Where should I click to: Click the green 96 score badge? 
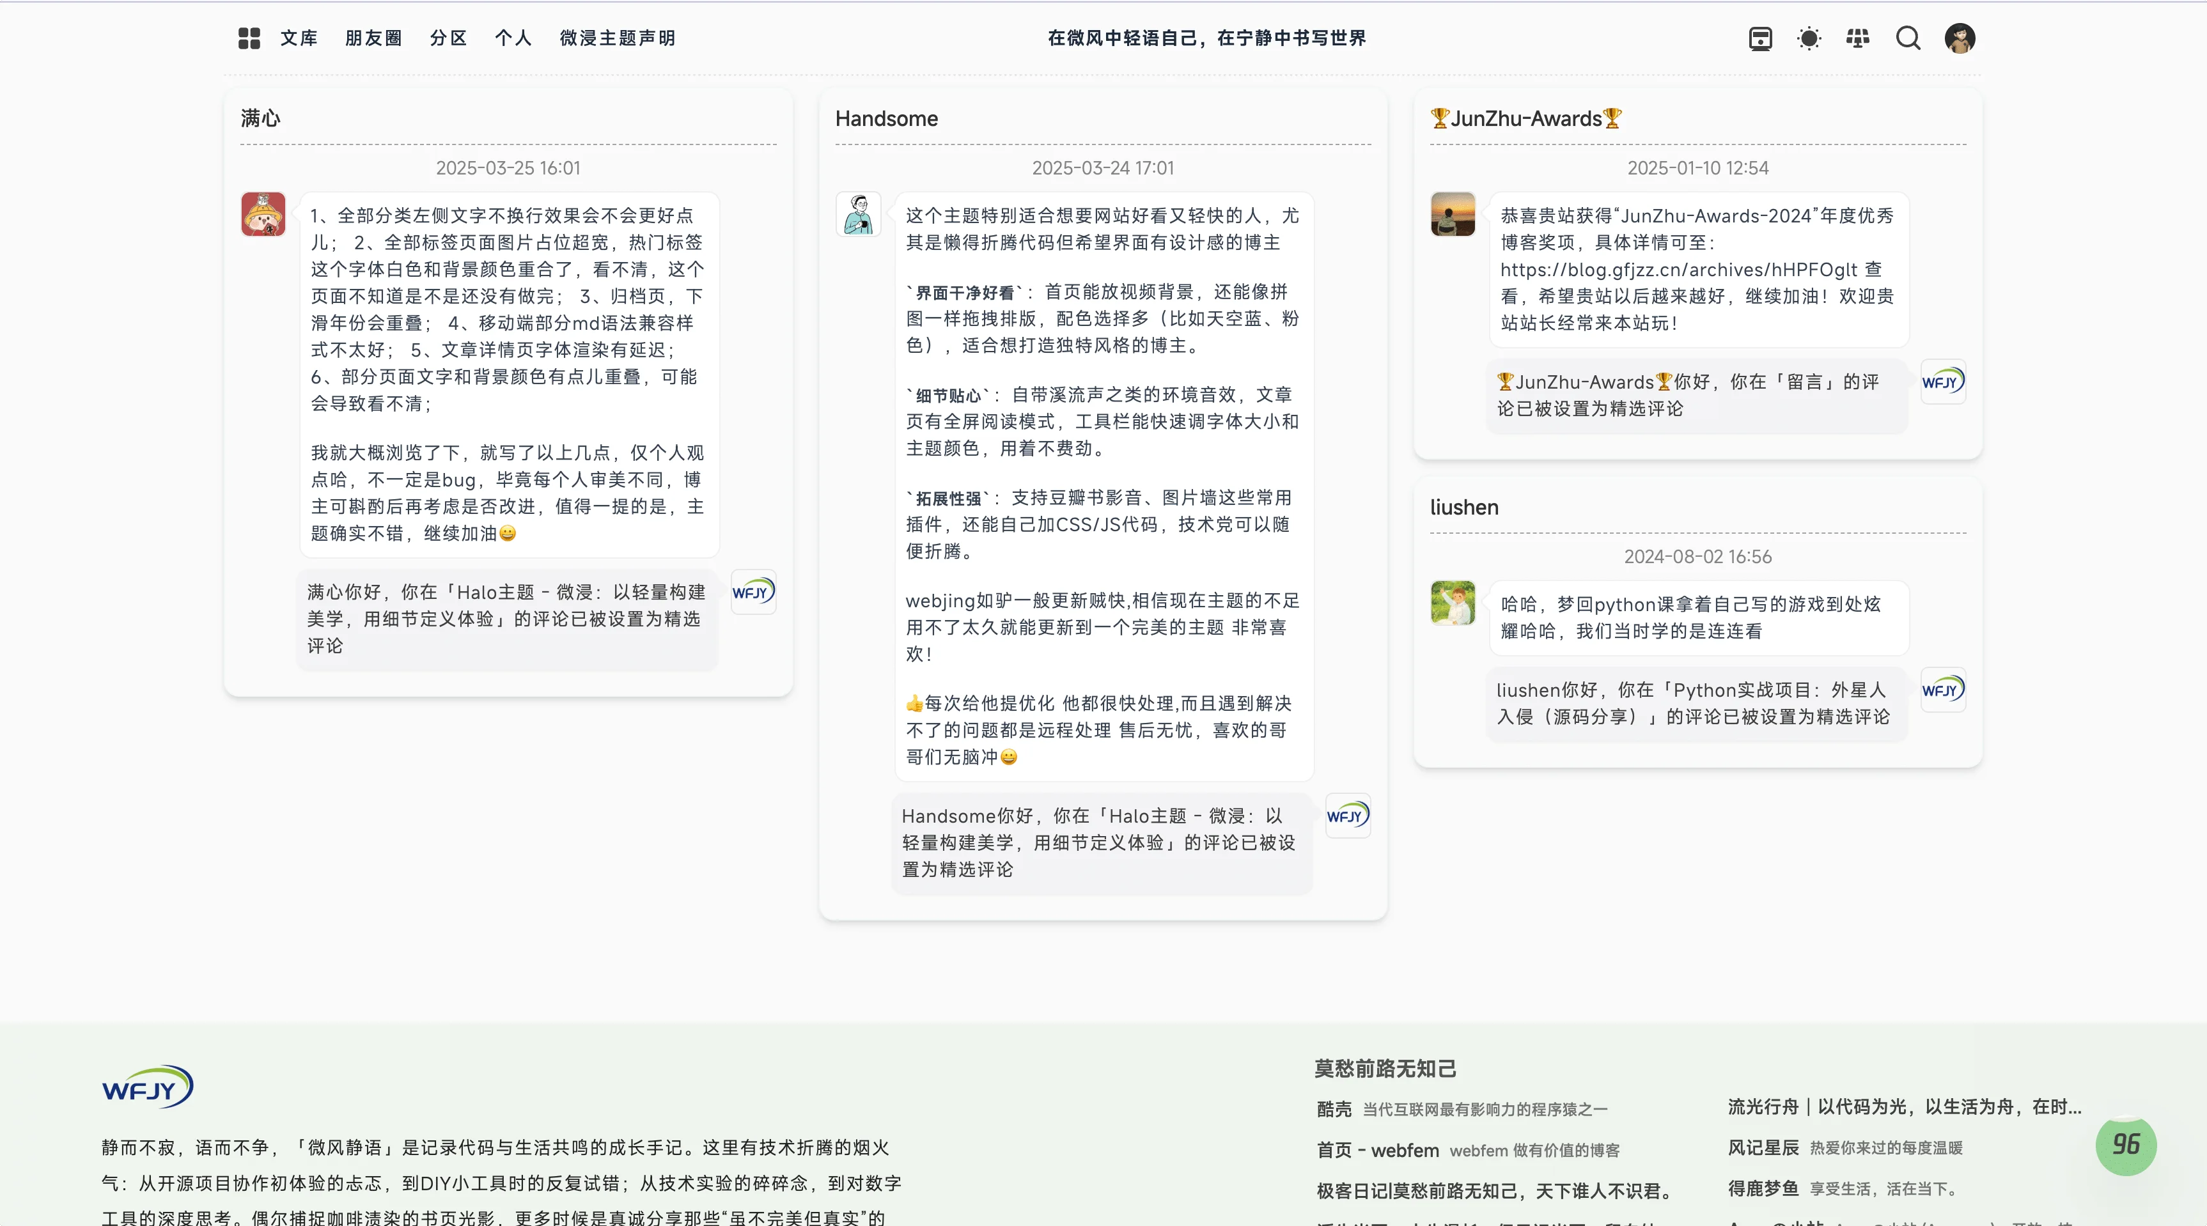pyautogui.click(x=2126, y=1145)
